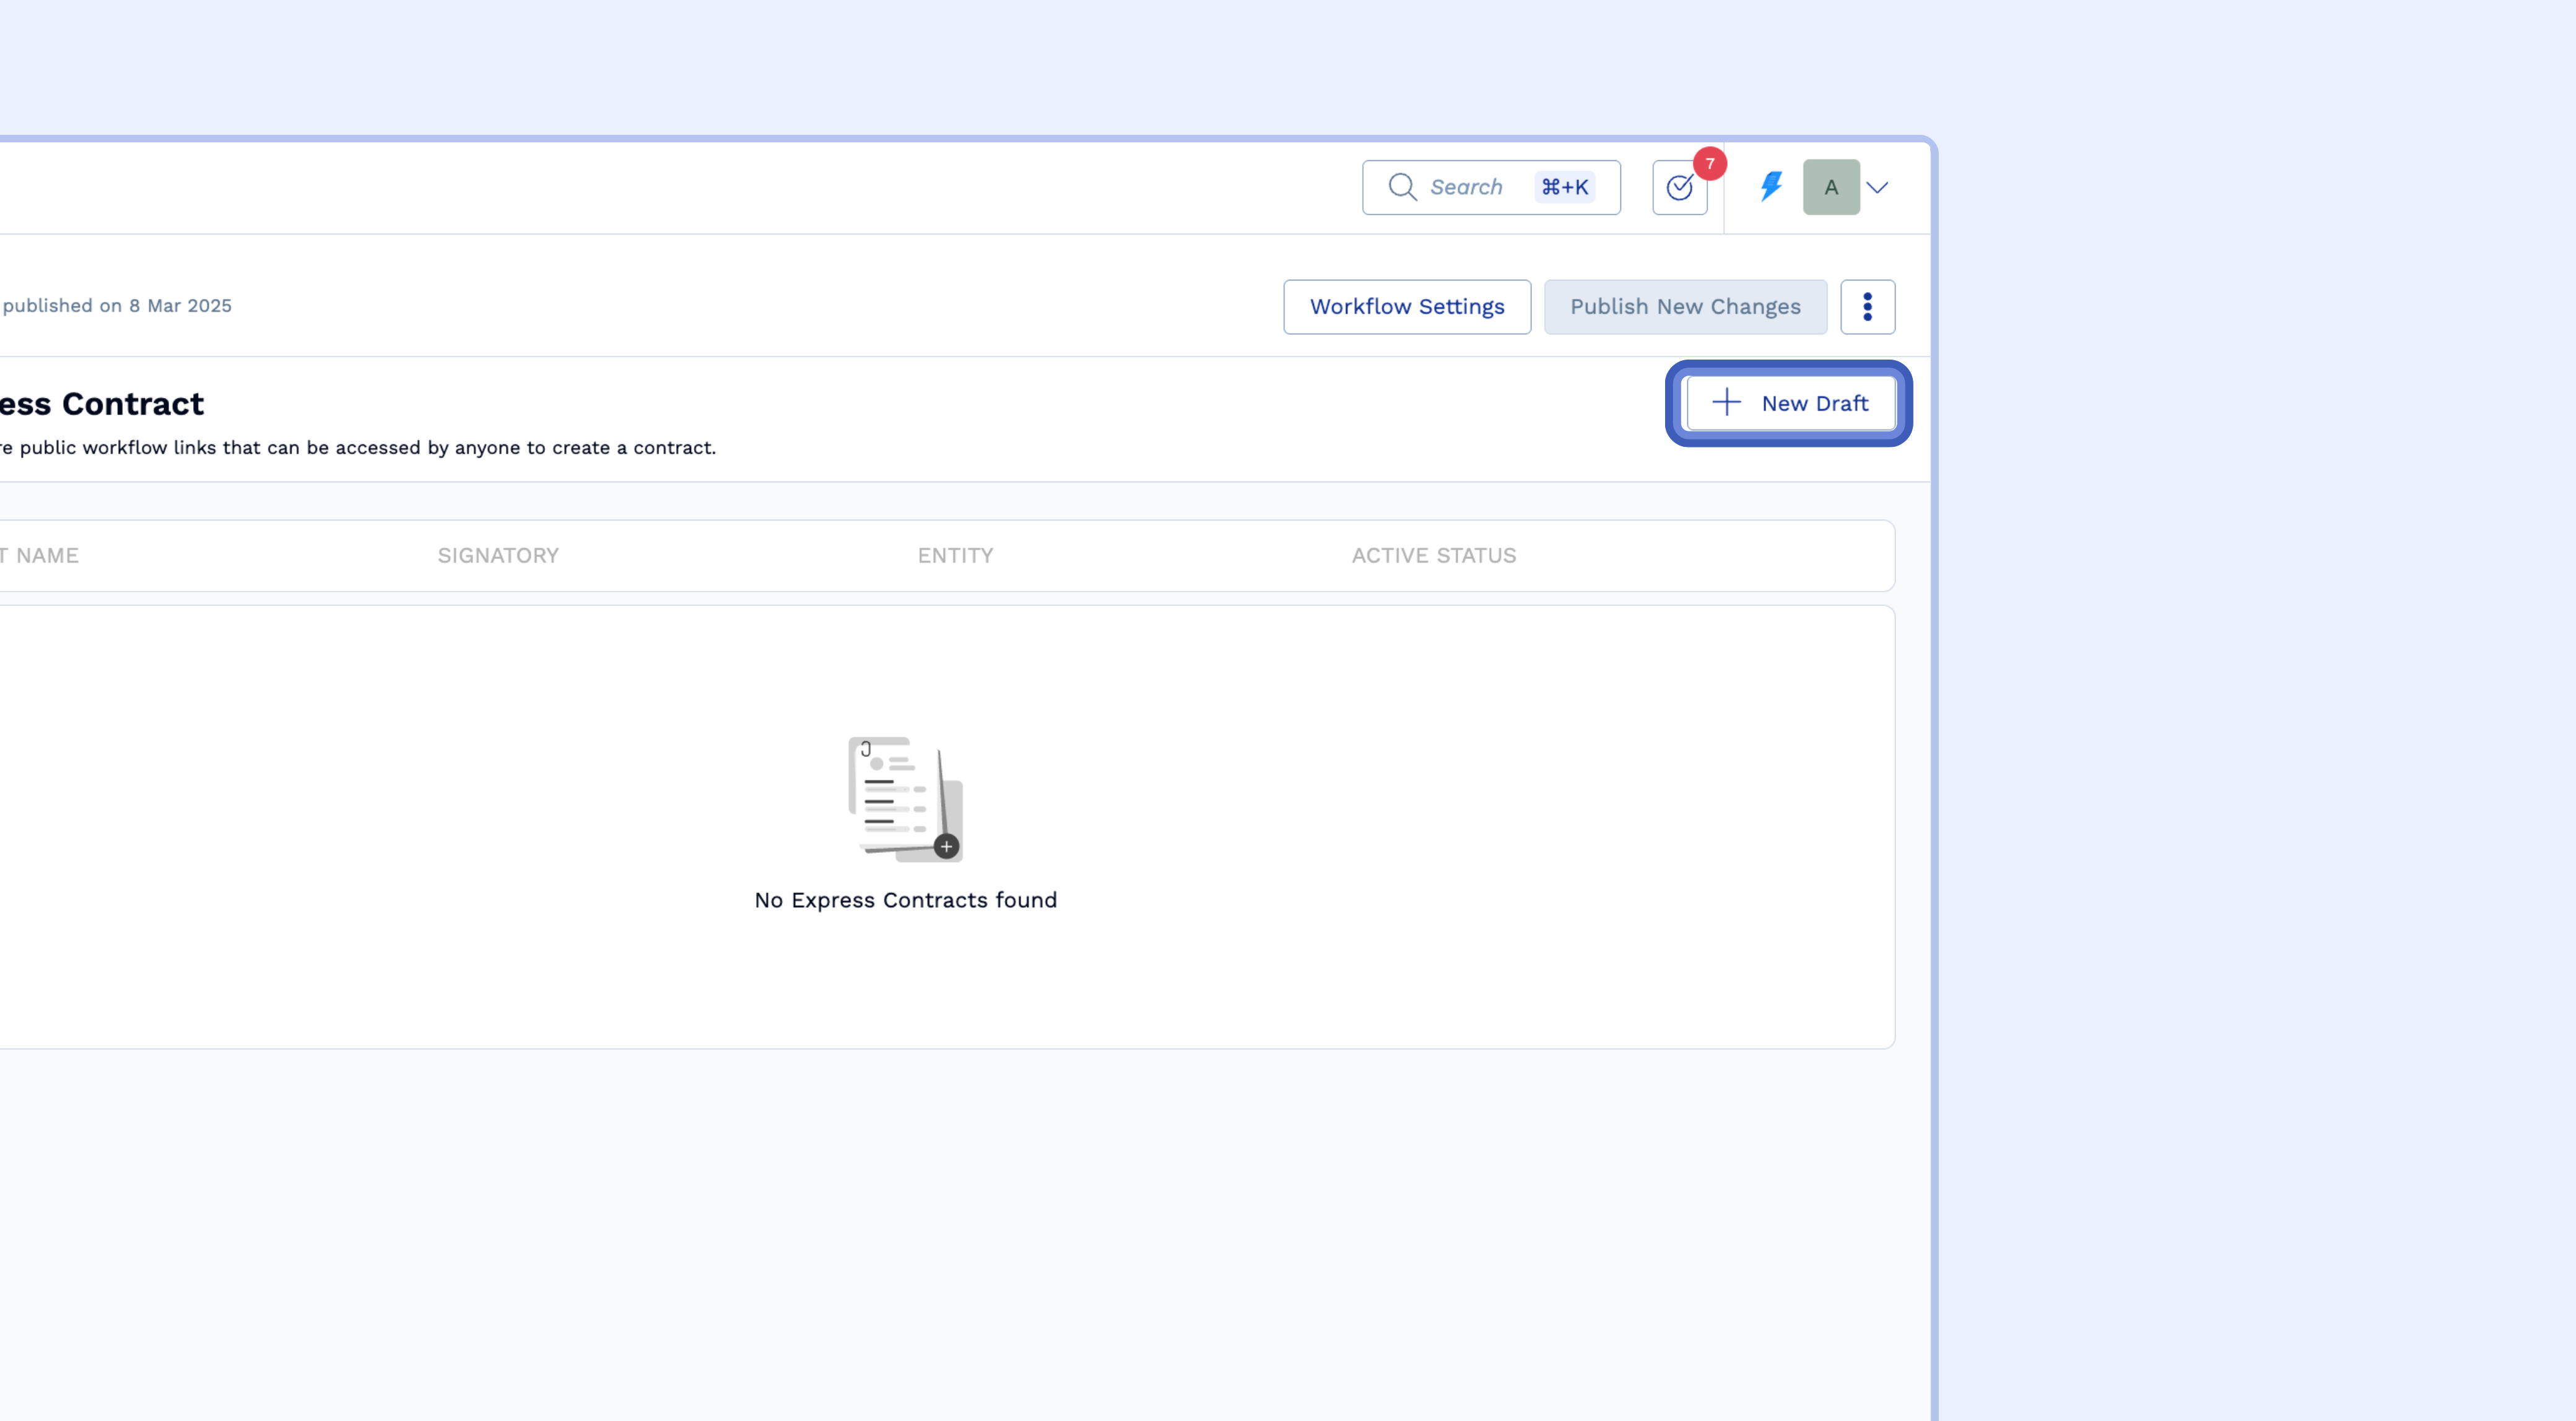Click the red notification badge showing 7
The height and width of the screenshot is (1421, 2576).
coord(1710,164)
